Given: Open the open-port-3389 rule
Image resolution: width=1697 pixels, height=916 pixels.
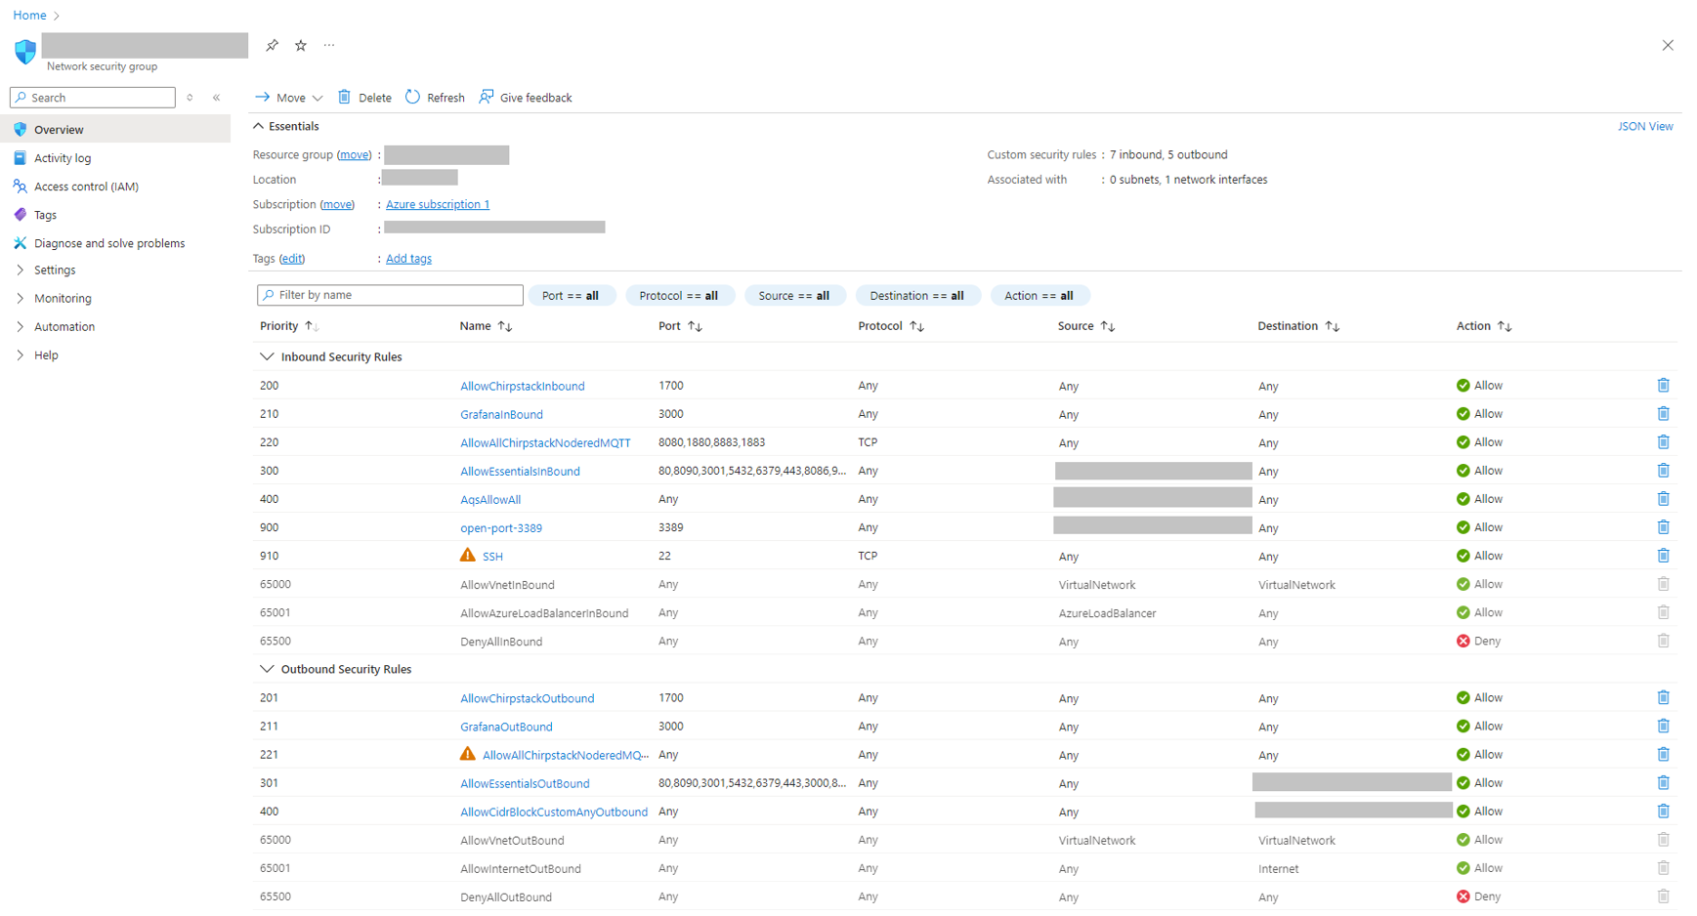Looking at the screenshot, I should 501,528.
